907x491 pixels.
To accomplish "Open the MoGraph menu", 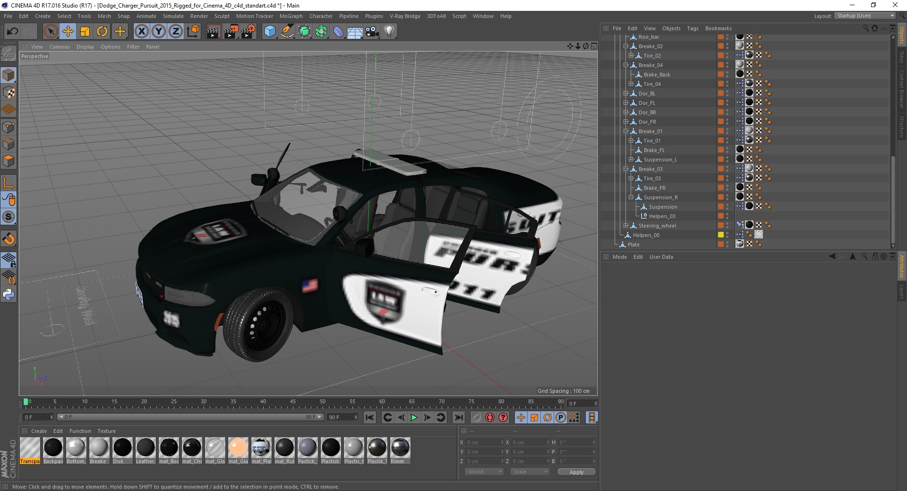I will coord(291,16).
